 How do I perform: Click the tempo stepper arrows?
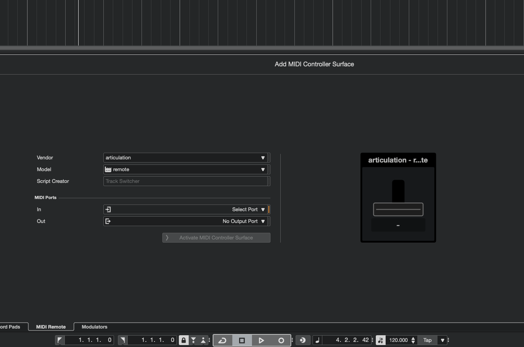coord(413,340)
